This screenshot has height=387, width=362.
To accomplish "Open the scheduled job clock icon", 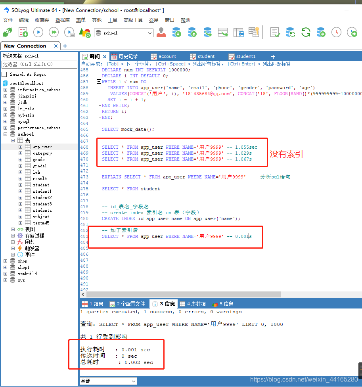I will (336, 33).
